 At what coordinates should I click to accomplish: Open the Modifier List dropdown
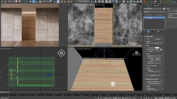[x=154, y=12]
